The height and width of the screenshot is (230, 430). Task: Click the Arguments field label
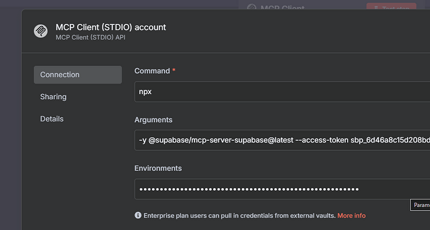tap(153, 120)
